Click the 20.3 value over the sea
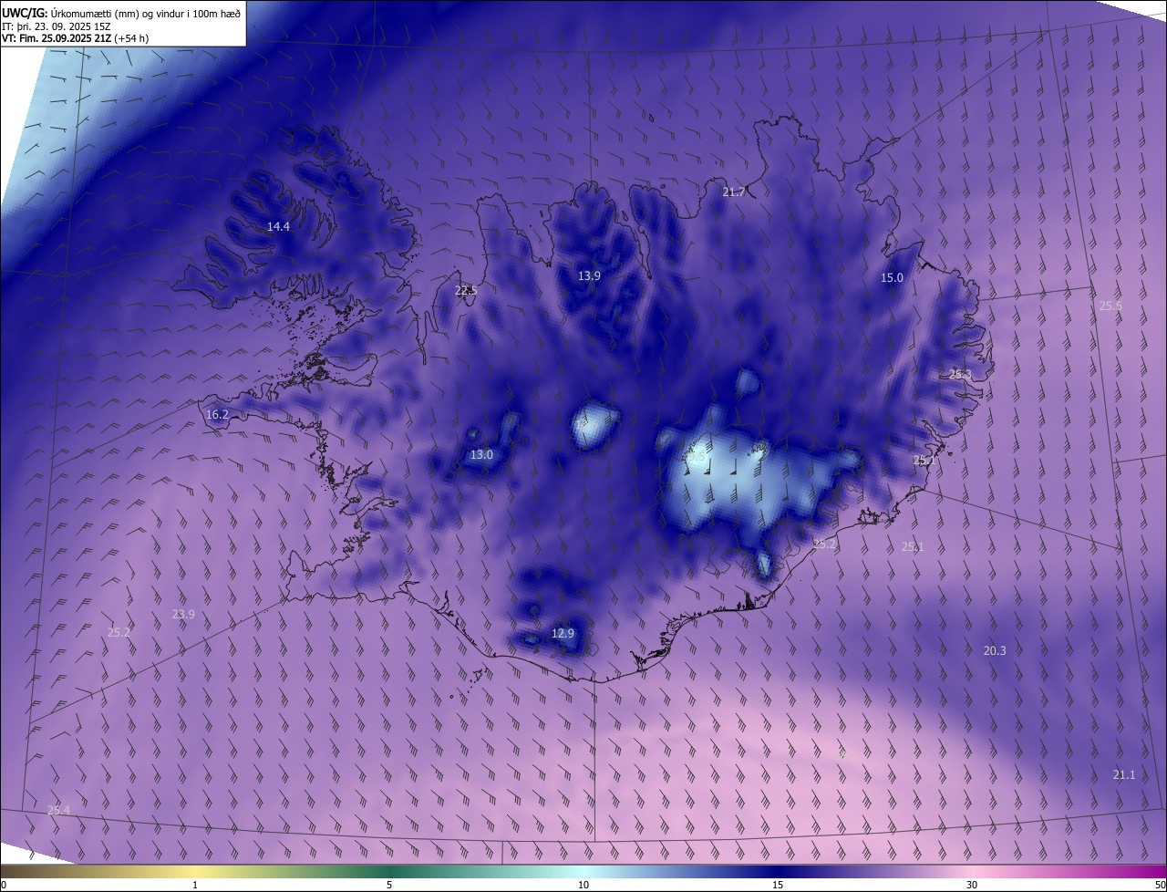Image resolution: width=1167 pixels, height=892 pixels. pos(995,650)
